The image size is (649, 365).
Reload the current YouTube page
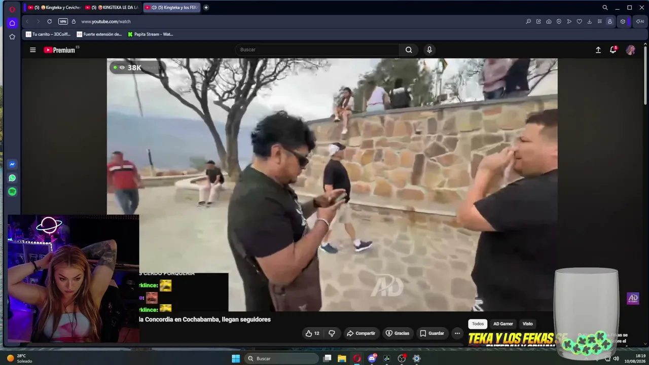49,21
